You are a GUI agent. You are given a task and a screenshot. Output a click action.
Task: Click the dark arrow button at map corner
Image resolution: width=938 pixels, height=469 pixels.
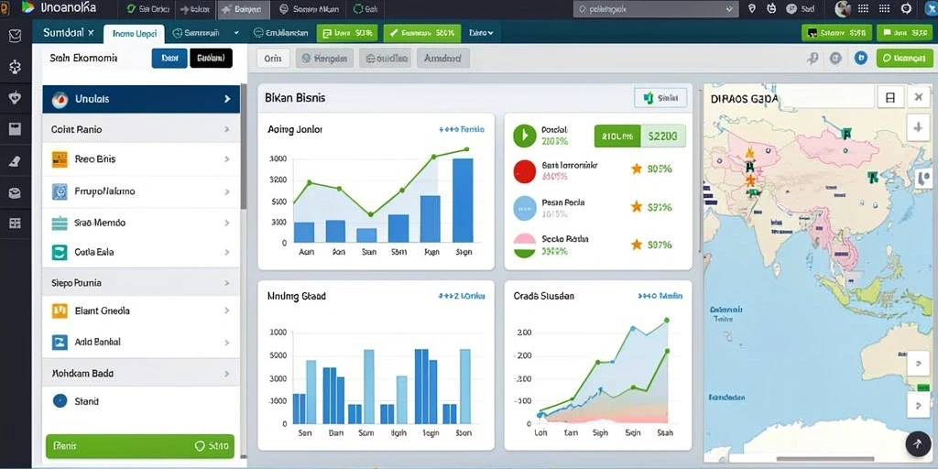918,443
